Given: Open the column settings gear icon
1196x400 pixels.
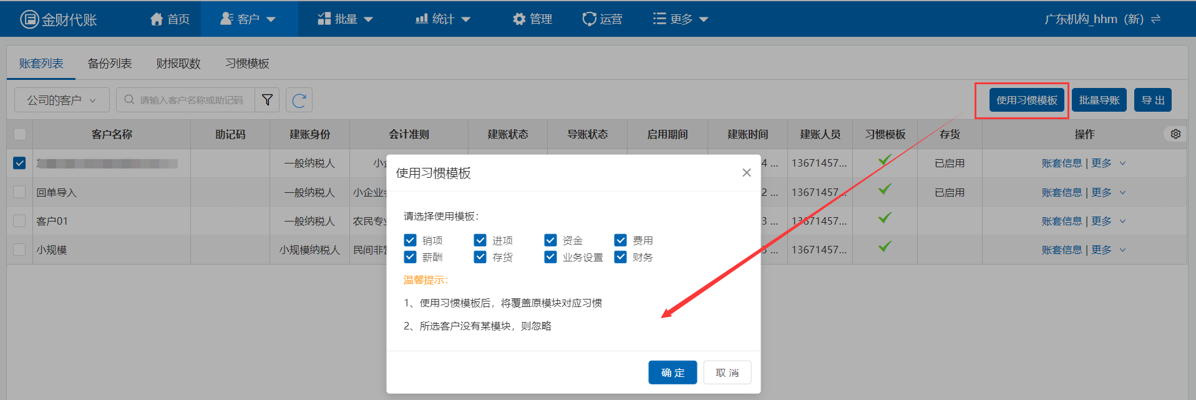Looking at the screenshot, I should (x=1175, y=134).
